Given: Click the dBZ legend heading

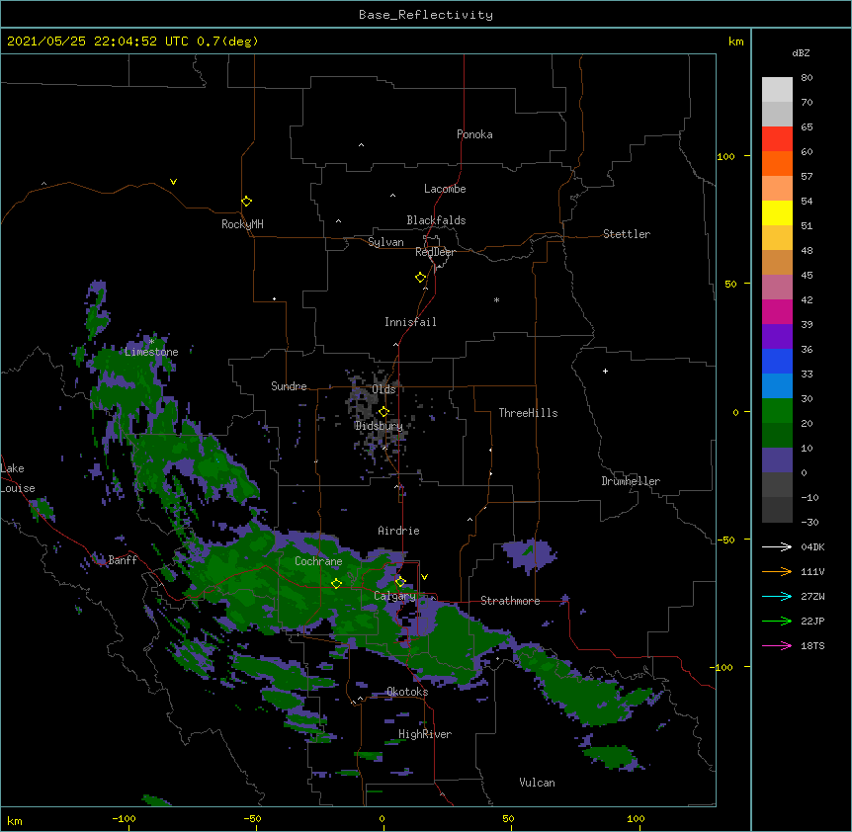Looking at the screenshot, I should tap(801, 52).
